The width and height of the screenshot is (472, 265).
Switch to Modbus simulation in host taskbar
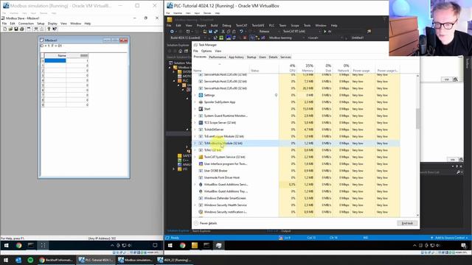tap(136, 260)
